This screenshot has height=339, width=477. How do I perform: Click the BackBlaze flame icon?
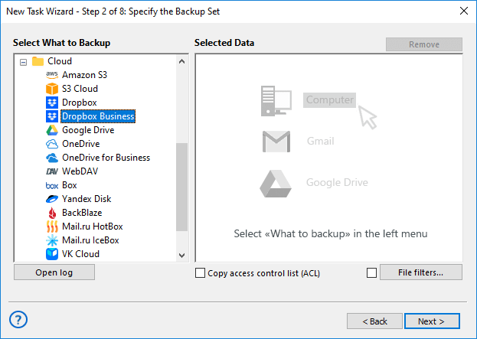tap(52, 213)
